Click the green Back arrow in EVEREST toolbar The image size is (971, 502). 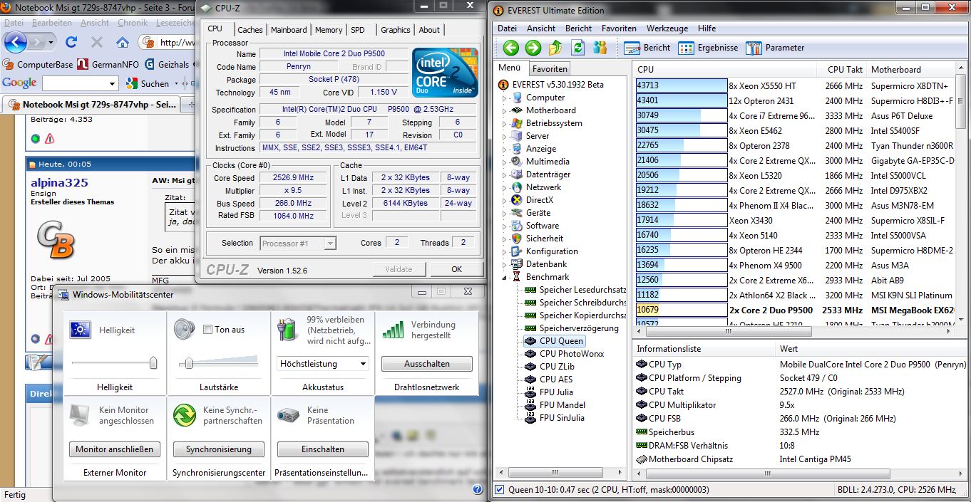510,48
